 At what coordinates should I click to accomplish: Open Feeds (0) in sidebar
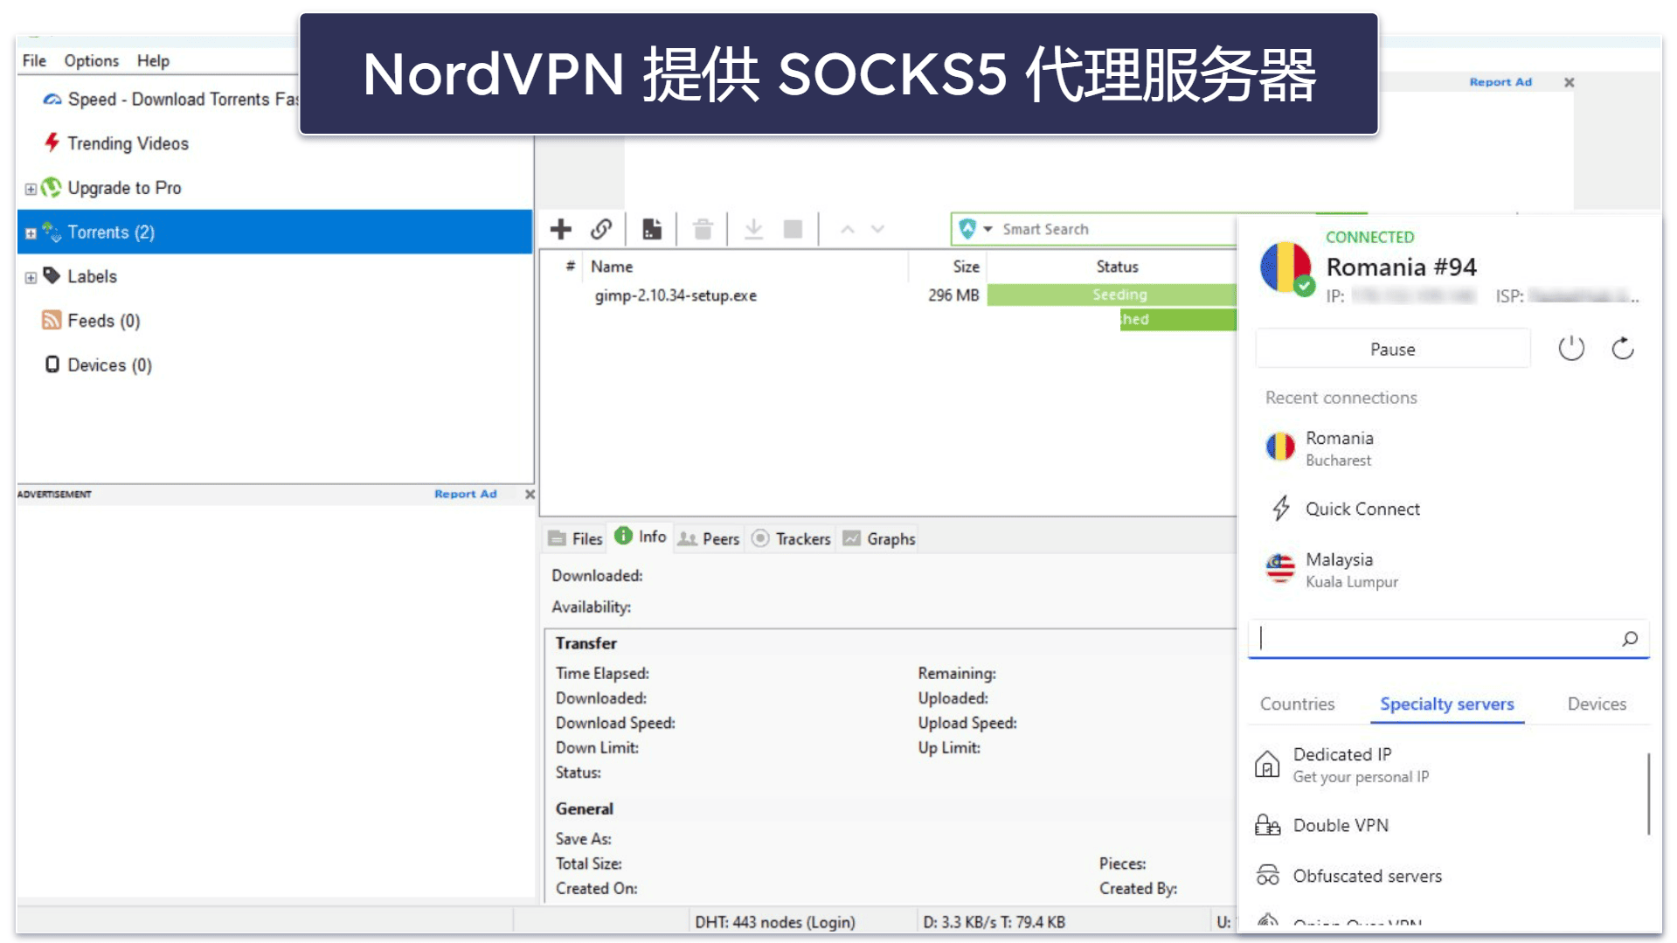pyautogui.click(x=103, y=321)
